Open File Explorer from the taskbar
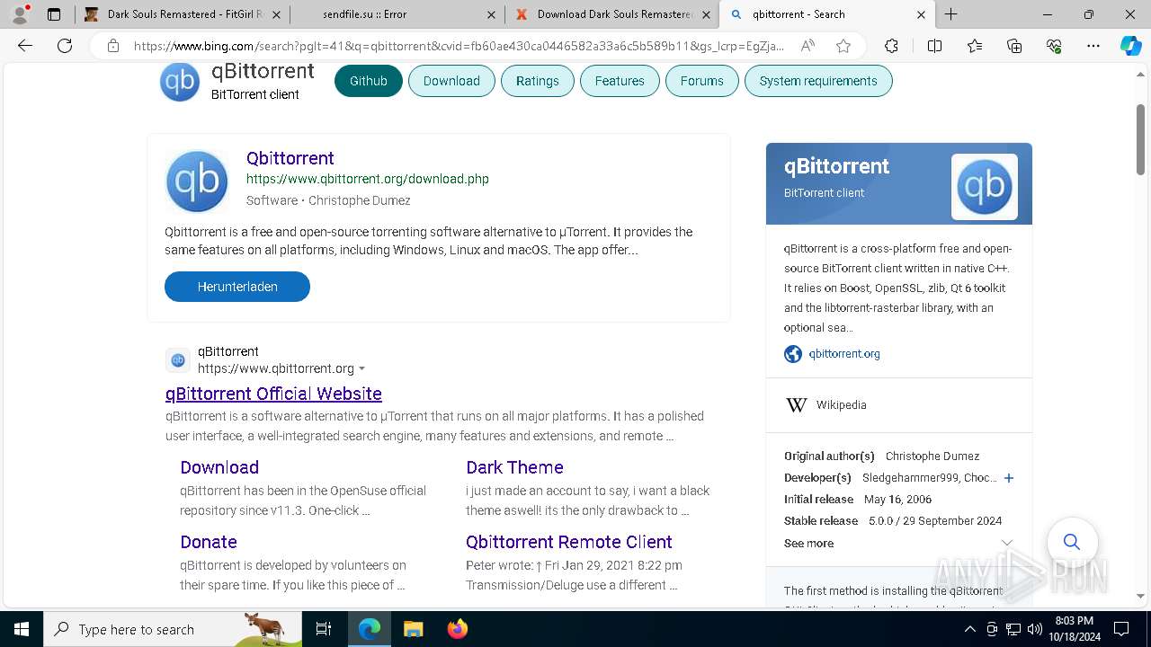Screen dimensions: 1151x647 413,629
